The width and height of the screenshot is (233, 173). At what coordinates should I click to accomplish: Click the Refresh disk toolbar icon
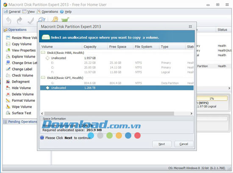point(42,20)
